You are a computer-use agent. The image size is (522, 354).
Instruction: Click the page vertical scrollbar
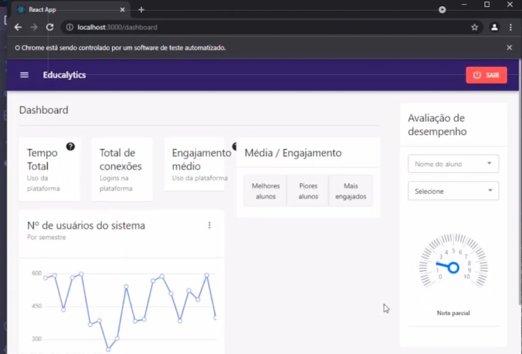[x=520, y=181]
